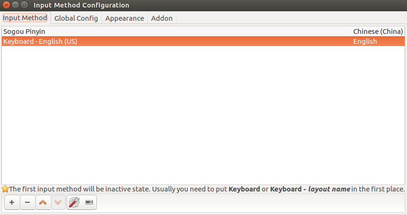Go to the Appearance tab
407x215 pixels.
[x=125, y=18]
